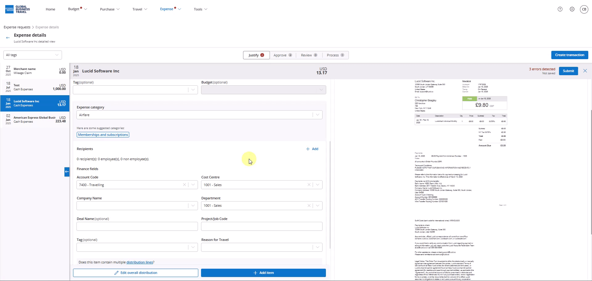Go back using the left arrow icon
Viewport: 592px width, 281px height.
pyautogui.click(x=8, y=38)
